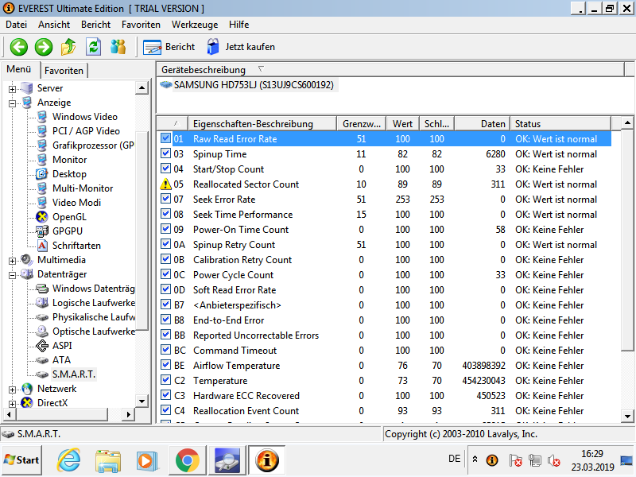This screenshot has height=477, width=636.
Task: Toggle checkbox for Seek Time Performance
Action: [x=165, y=214]
